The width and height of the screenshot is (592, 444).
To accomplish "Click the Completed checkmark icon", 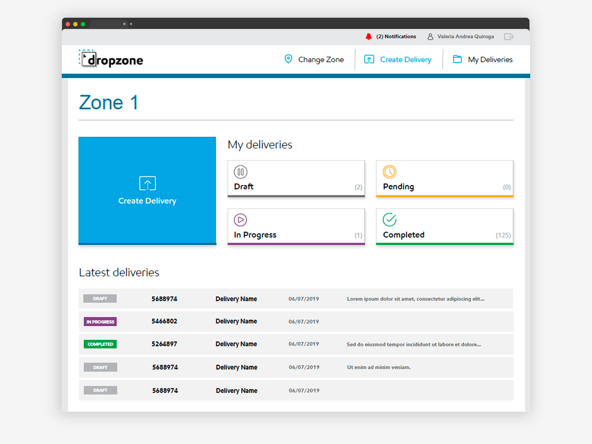I will [389, 220].
